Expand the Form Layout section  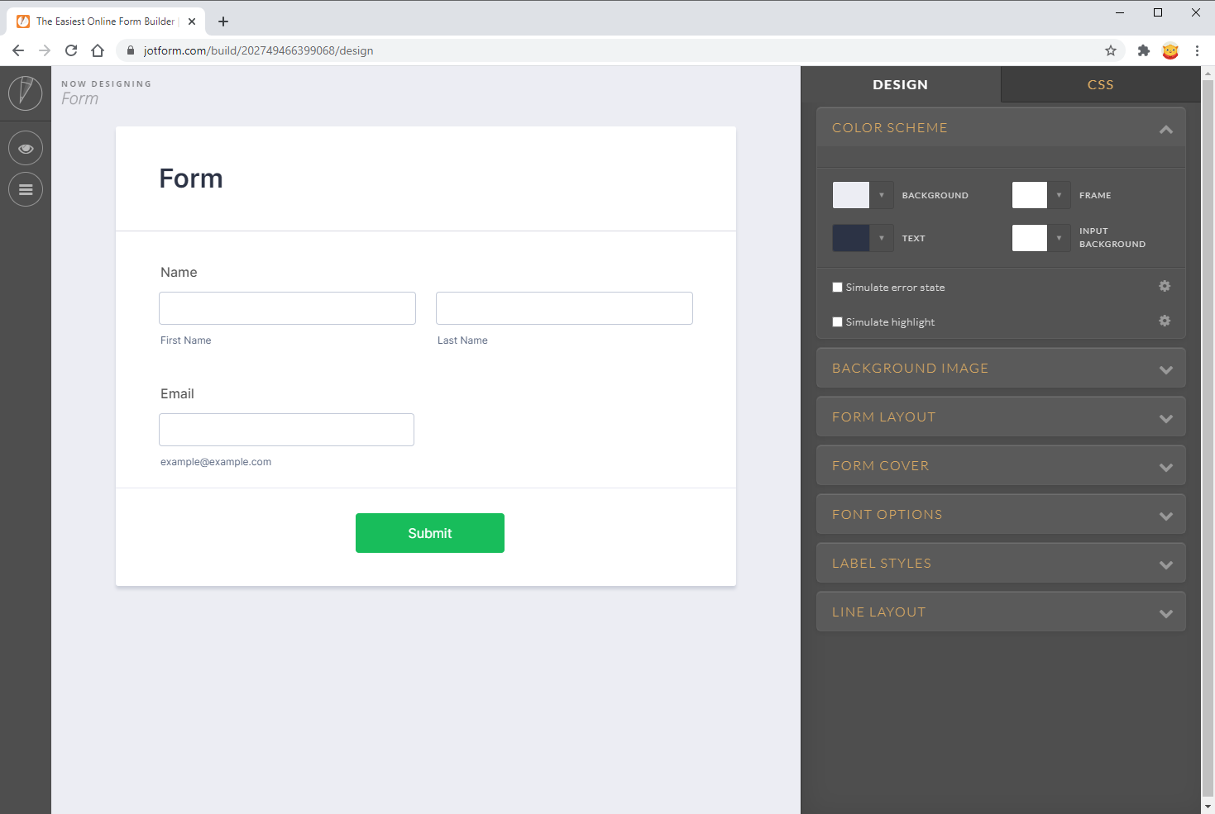click(x=1001, y=417)
